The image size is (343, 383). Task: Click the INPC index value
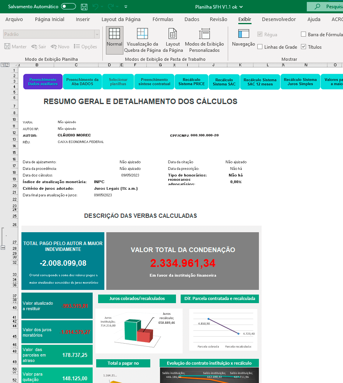coord(99,182)
